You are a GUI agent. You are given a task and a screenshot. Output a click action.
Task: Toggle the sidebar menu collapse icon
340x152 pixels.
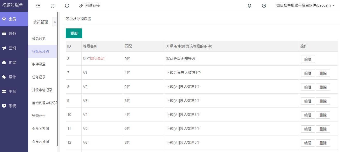tap(38, 6)
